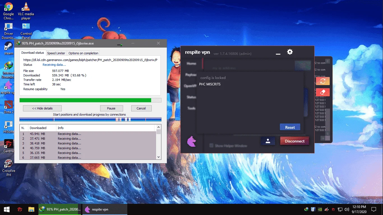
Task: Click the red eraser icon to clear log
Action: [x=323, y=92]
